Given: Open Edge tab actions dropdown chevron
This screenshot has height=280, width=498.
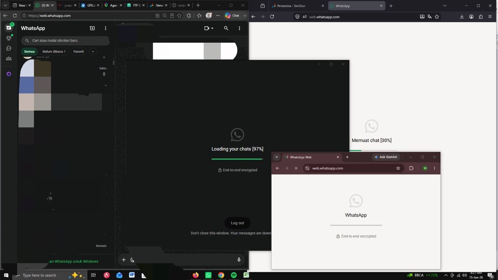Looking at the screenshot, I should point(5,5).
